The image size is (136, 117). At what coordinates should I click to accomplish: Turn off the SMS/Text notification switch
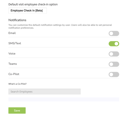point(114,44)
